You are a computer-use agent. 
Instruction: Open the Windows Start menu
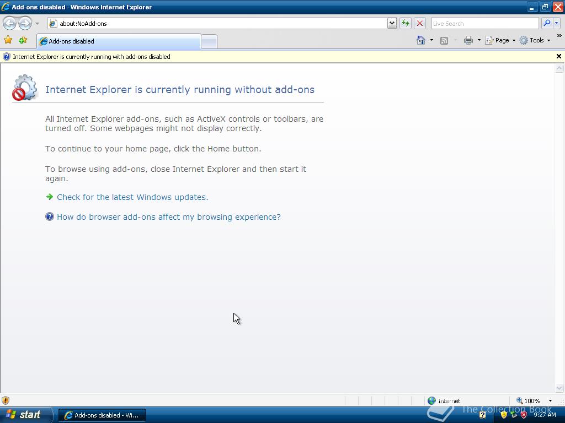(26, 415)
